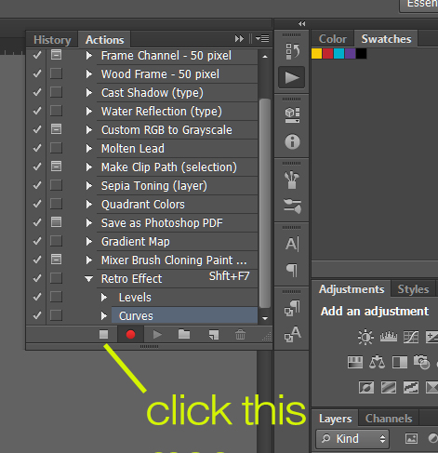Expand the Sepia Toning (layer) action
Image resolution: width=438 pixels, height=453 pixels.
click(89, 185)
